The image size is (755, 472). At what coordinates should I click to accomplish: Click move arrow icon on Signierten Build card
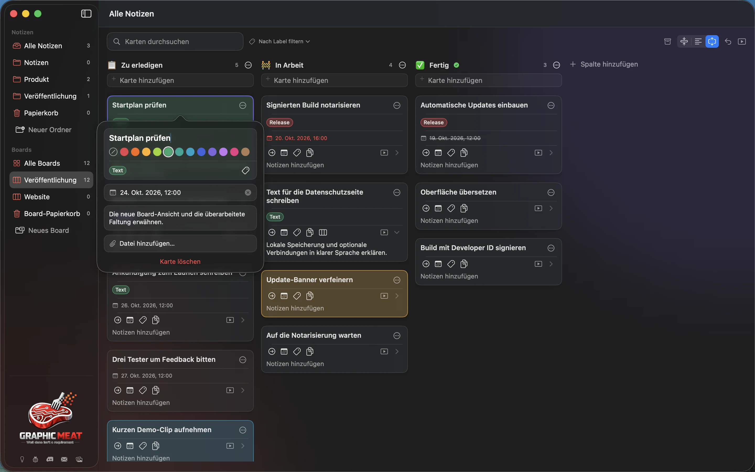point(272,153)
